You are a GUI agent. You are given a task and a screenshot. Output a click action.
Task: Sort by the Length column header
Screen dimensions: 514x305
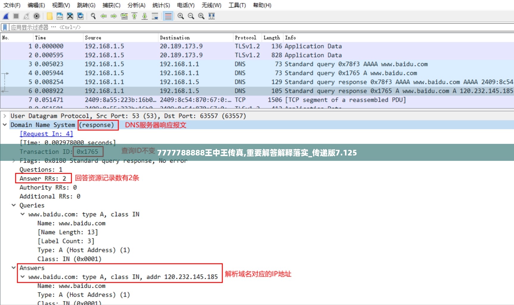pyautogui.click(x=272, y=38)
